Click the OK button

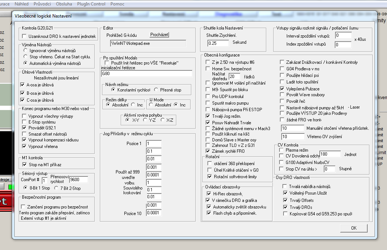point(353,228)
